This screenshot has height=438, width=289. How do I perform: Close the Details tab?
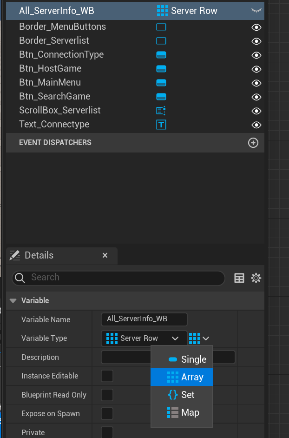[105, 255]
